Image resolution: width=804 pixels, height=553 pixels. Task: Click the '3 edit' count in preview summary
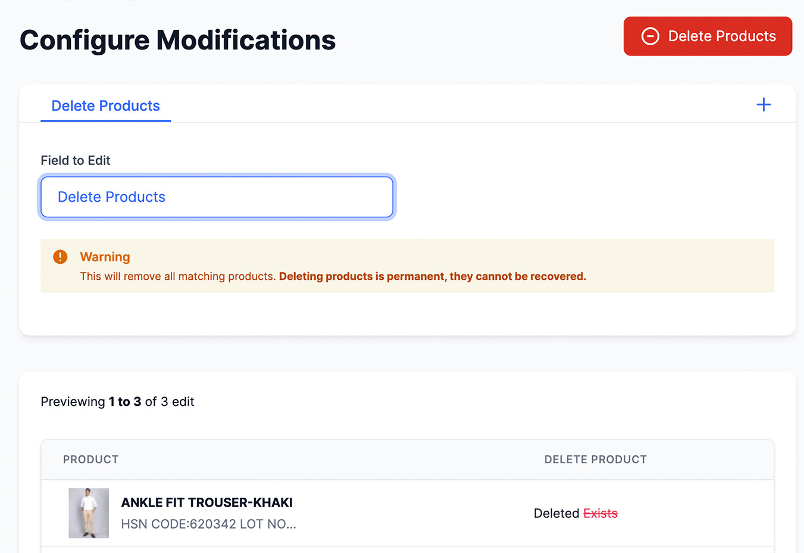point(177,402)
